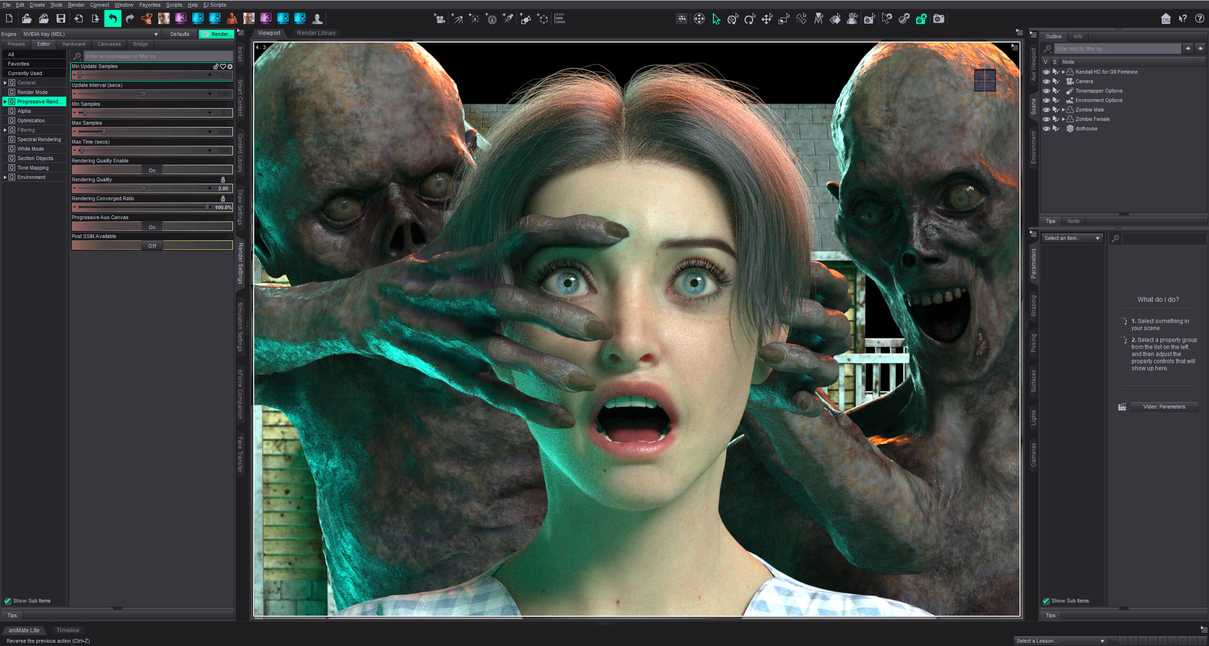Click the Rendering Quality slider
1209x646 pixels.
point(152,188)
